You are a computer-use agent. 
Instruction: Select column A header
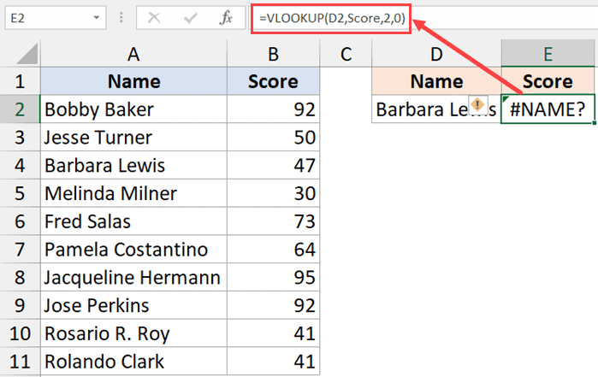(x=132, y=54)
